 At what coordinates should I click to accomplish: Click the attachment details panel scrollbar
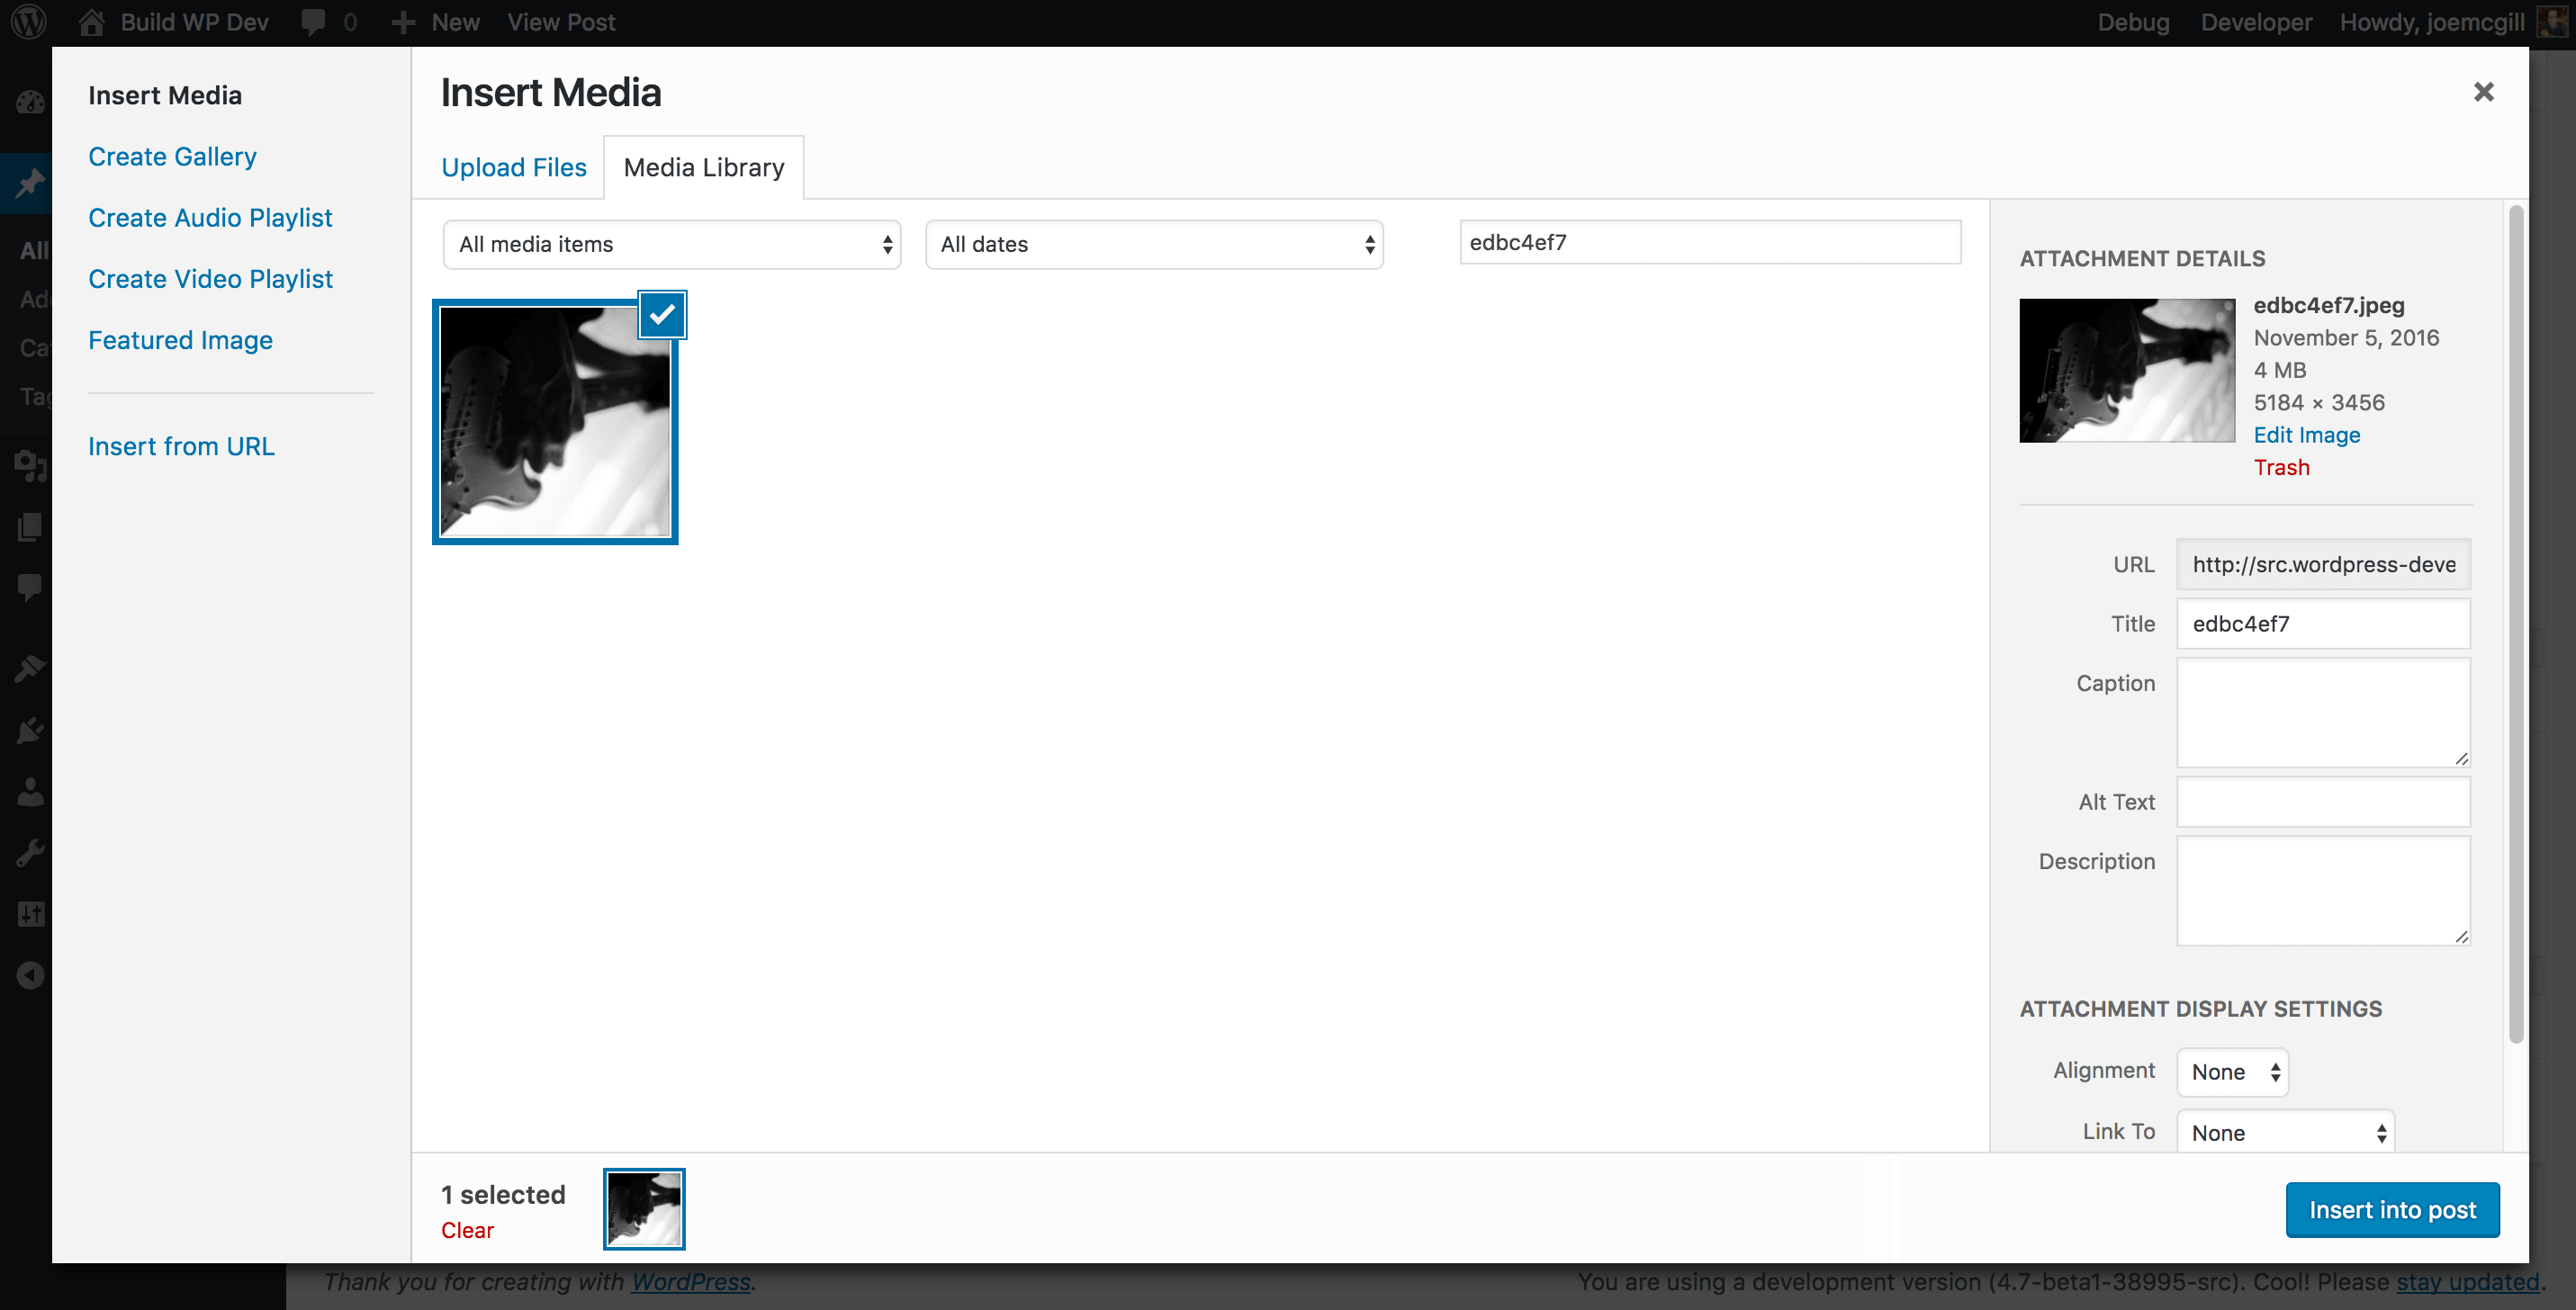coord(2515,624)
